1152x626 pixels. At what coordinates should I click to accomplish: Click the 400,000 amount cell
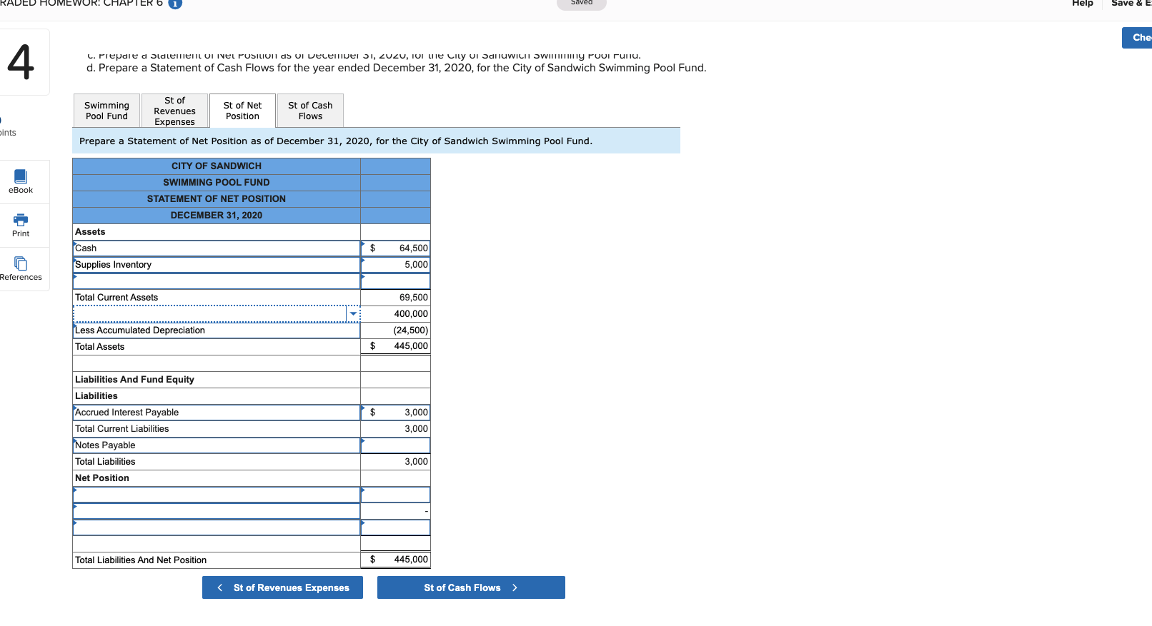tap(395, 314)
